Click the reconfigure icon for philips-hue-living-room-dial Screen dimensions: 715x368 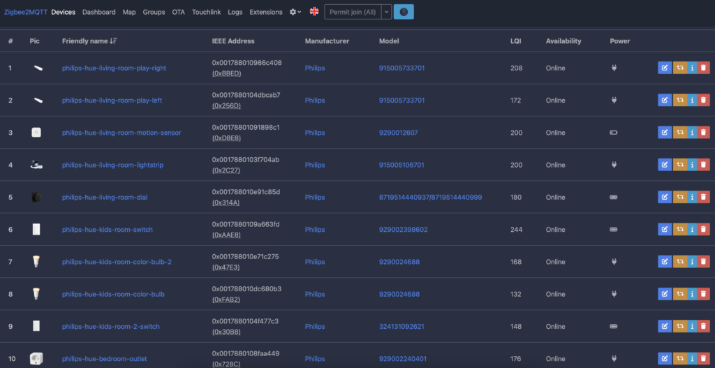(x=678, y=197)
